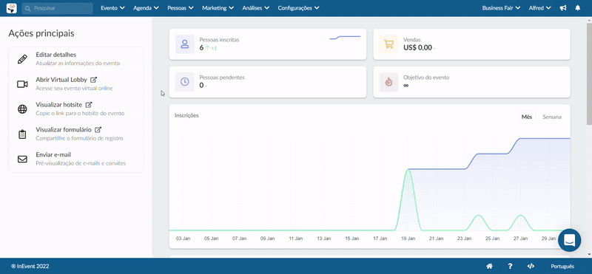This screenshot has width=592, height=274.
Task: Click external link icon beside Visualizar hotsite
Action: coord(89,104)
